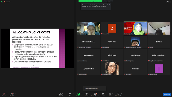This screenshot has width=172, height=97.
Task: Unmute your microphone in Zoom toolbar
Action: click(x=4, y=94)
